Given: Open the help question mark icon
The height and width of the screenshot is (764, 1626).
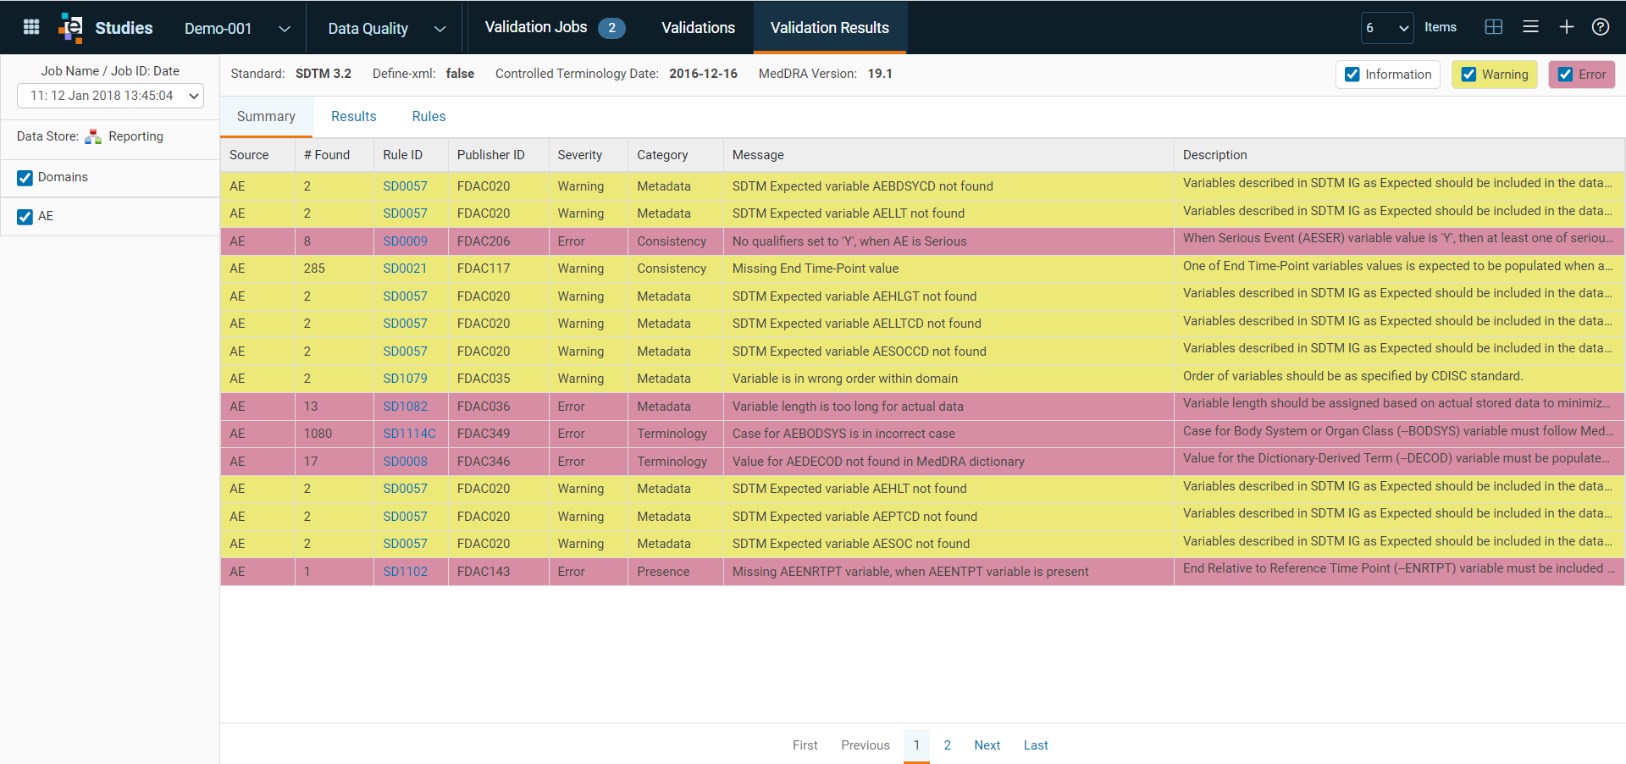Looking at the screenshot, I should [1601, 27].
